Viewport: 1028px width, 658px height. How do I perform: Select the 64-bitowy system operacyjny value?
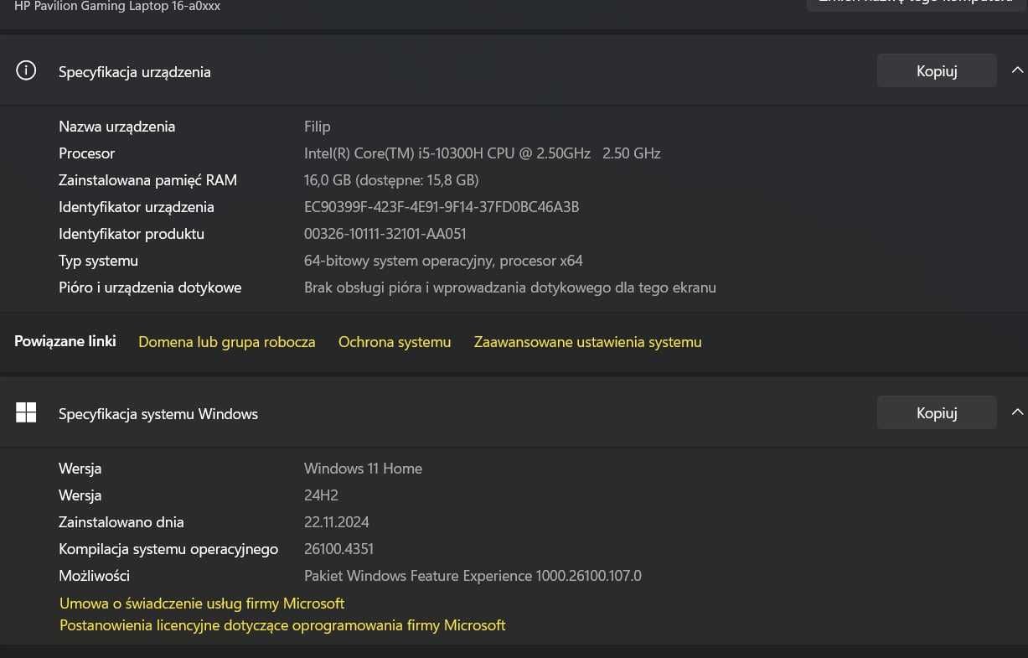pyautogui.click(x=443, y=261)
